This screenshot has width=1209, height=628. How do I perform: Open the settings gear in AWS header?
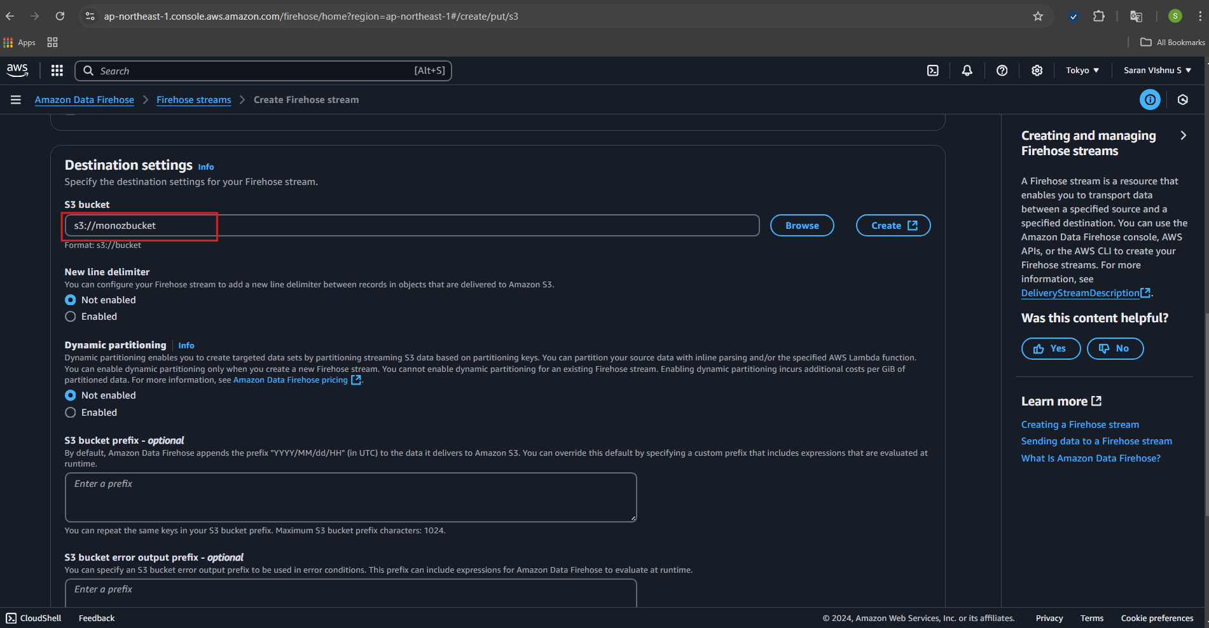pos(1037,71)
